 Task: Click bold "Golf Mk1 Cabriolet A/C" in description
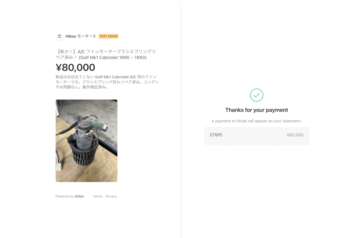point(116,77)
